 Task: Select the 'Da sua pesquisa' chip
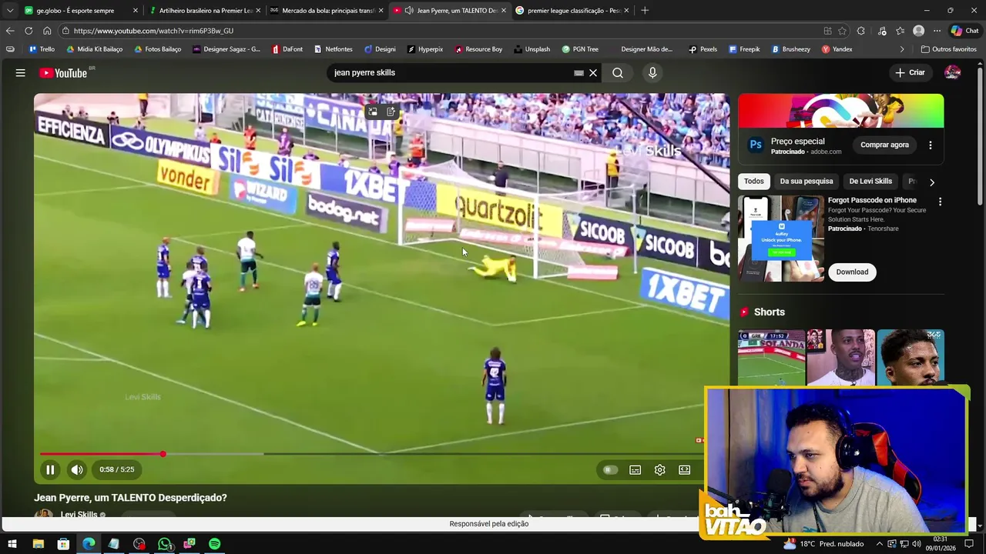click(x=806, y=182)
